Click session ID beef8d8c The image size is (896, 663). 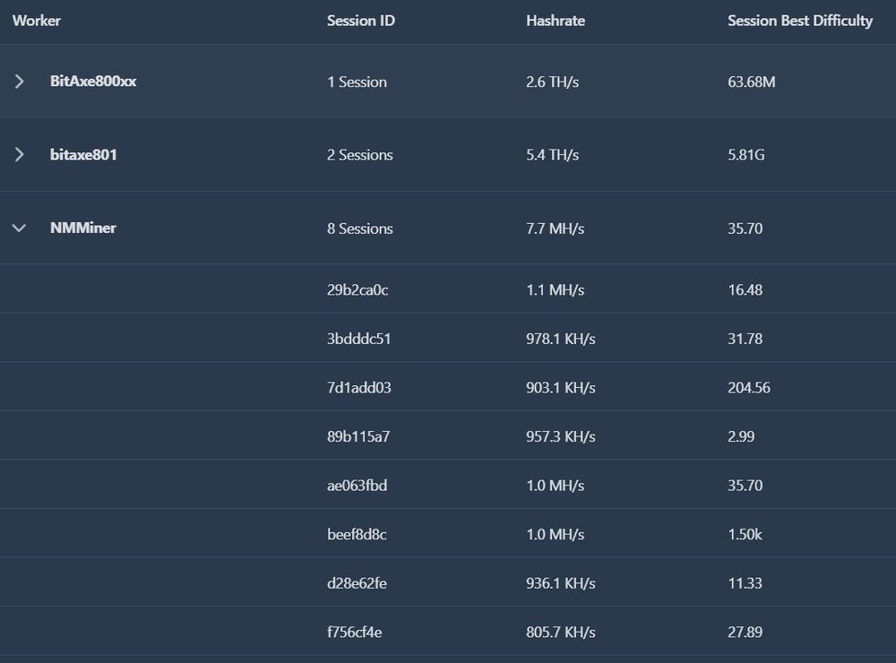357,534
